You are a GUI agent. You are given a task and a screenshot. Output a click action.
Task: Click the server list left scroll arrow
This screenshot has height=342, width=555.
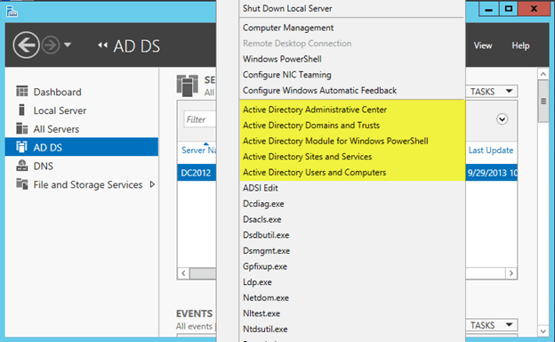(183, 273)
